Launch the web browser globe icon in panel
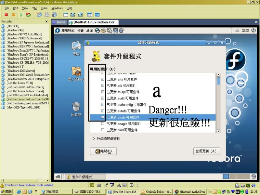The width and height of the screenshot is (260, 195). (x=97, y=31)
